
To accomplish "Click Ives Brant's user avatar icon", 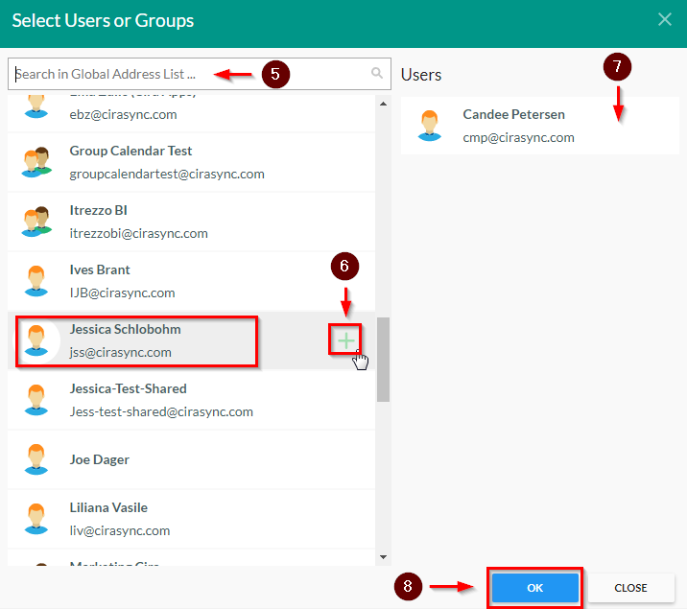I will [x=36, y=281].
